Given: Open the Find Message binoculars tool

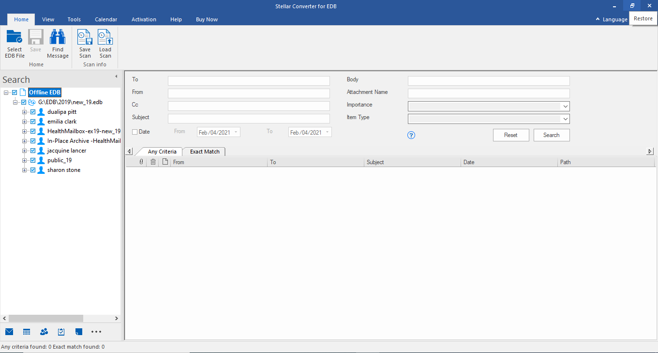Looking at the screenshot, I should [58, 37].
